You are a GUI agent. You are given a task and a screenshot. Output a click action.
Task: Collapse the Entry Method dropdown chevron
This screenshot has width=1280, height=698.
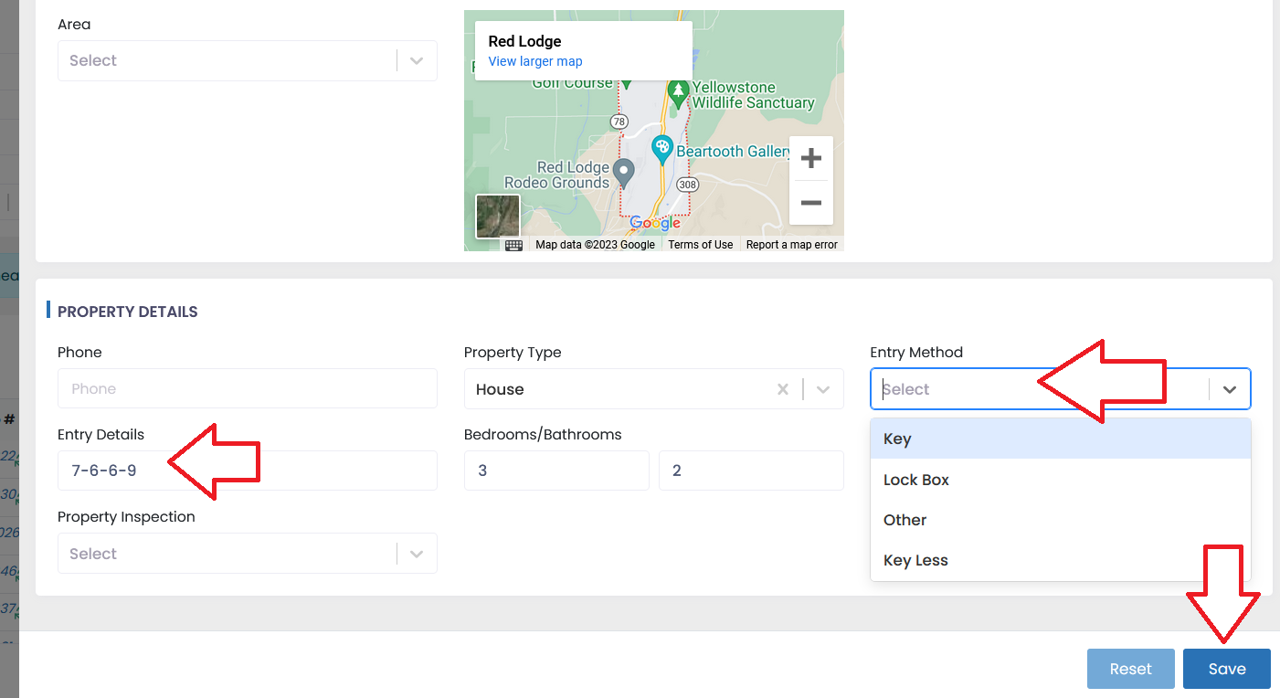[1230, 389]
